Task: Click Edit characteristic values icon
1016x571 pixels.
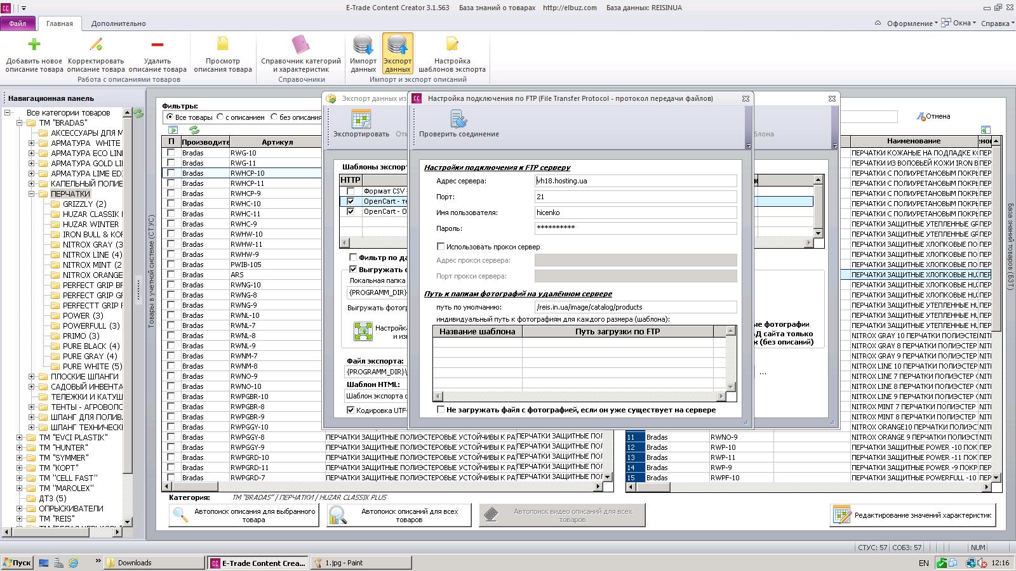Action: pos(842,515)
